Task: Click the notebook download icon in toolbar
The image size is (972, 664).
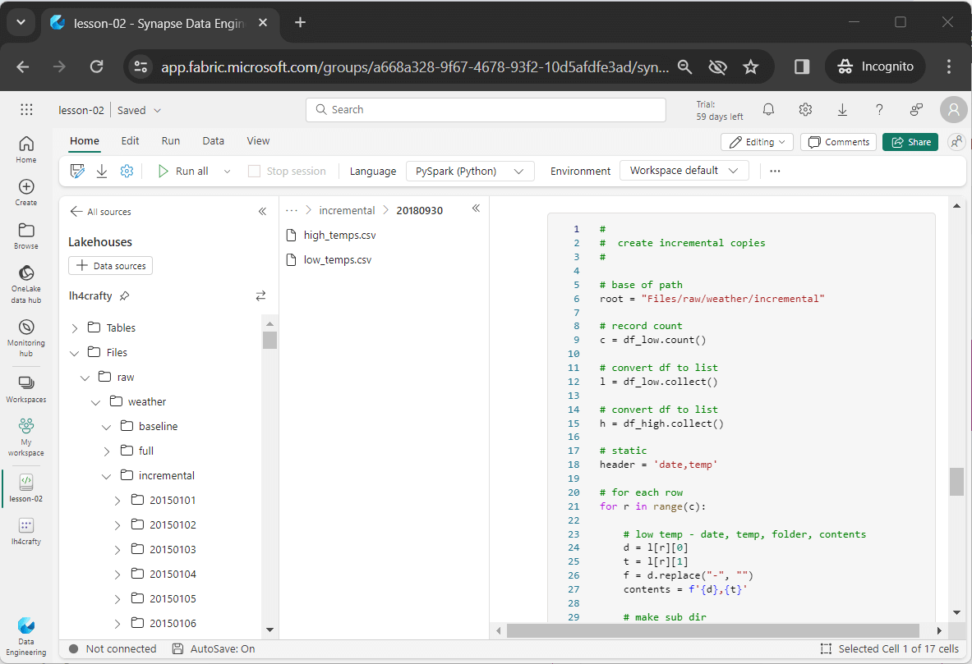Action: coord(102,171)
